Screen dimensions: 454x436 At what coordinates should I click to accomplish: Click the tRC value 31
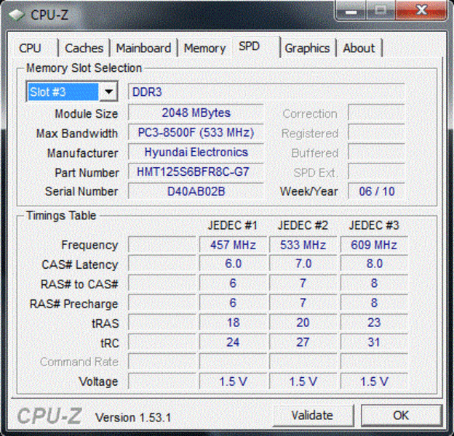[374, 342]
